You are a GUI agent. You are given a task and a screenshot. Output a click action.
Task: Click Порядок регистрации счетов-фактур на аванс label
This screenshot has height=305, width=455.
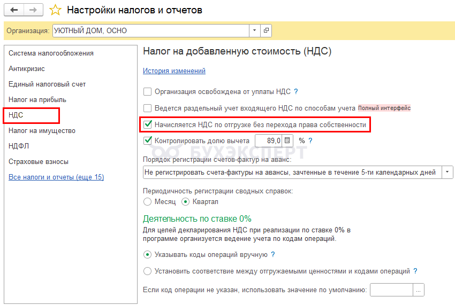click(x=217, y=159)
